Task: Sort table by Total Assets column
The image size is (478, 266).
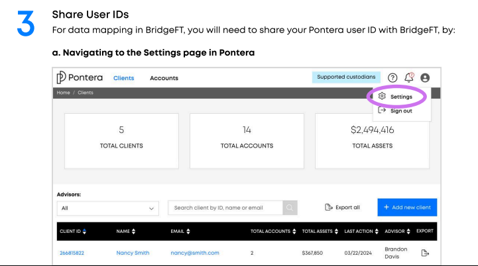Action: point(320,232)
